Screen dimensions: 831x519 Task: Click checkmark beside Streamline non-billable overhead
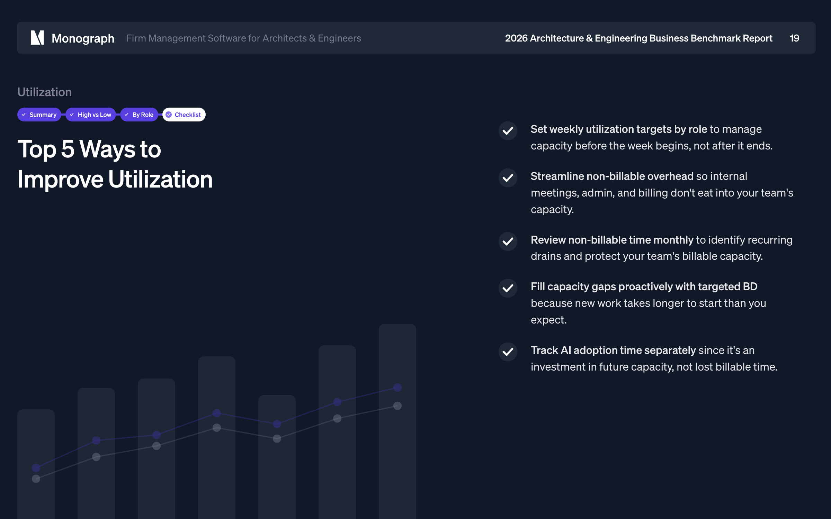(x=508, y=178)
